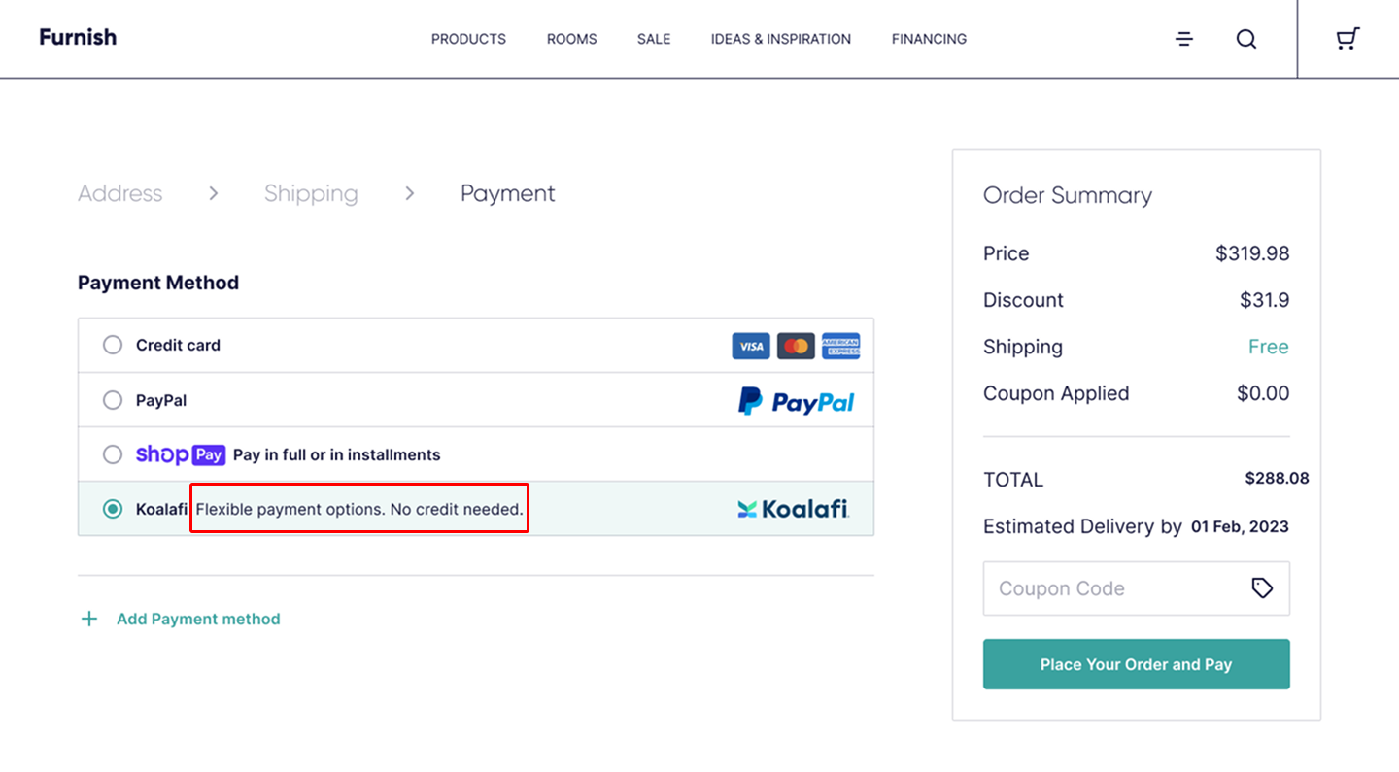The width and height of the screenshot is (1399, 772).
Task: Click the coupon tag icon
Action: (x=1262, y=587)
